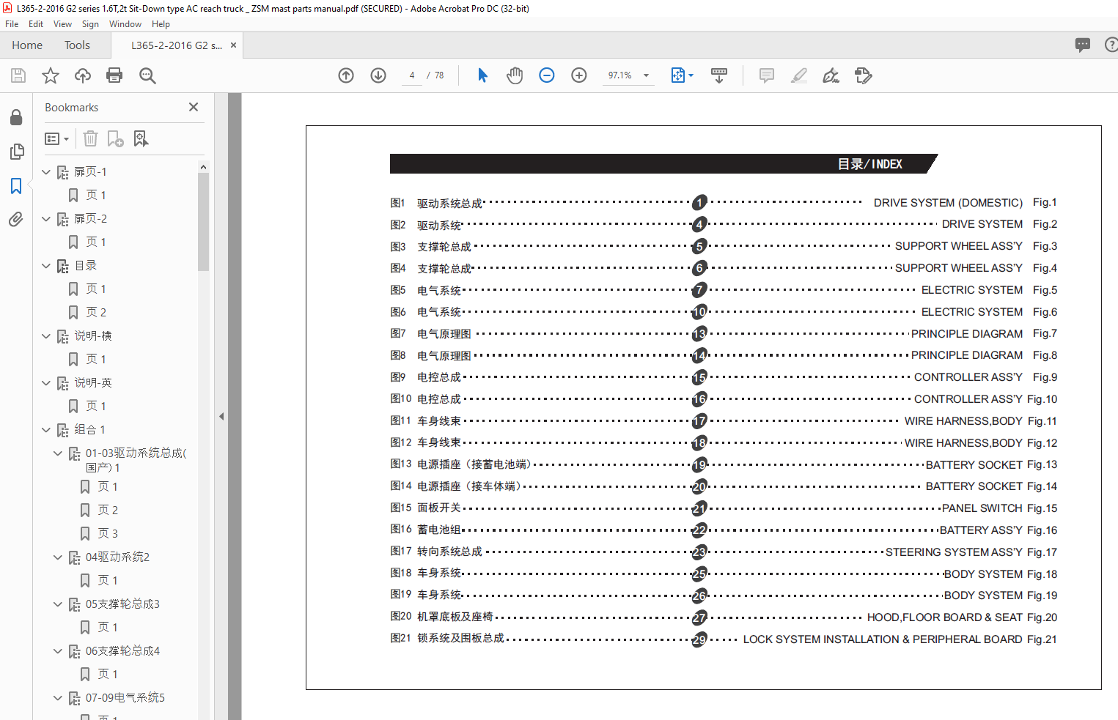Add document to starred favorites
Viewport: 1118px width, 720px height.
(51, 75)
